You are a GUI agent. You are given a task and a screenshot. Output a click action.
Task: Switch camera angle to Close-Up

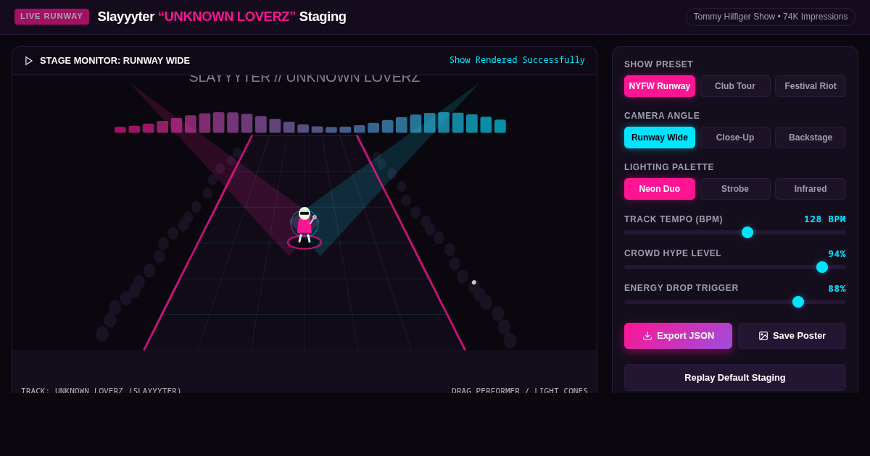click(x=735, y=138)
